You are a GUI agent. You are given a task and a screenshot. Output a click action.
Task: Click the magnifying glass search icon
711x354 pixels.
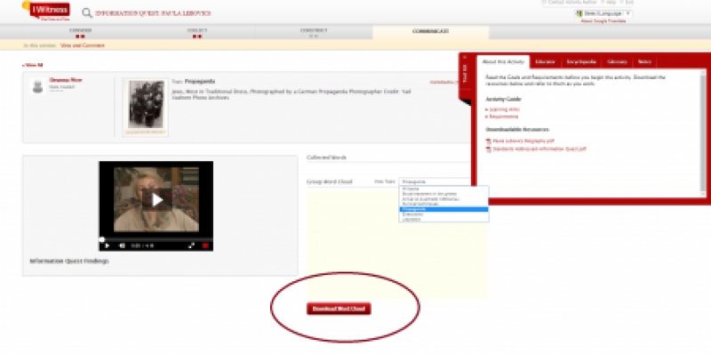(x=87, y=13)
